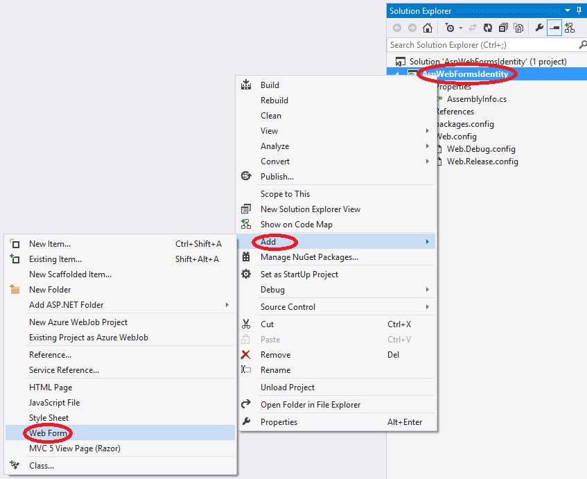The width and height of the screenshot is (587, 479).
Task: Click the search magnifier icon
Action: [583, 45]
